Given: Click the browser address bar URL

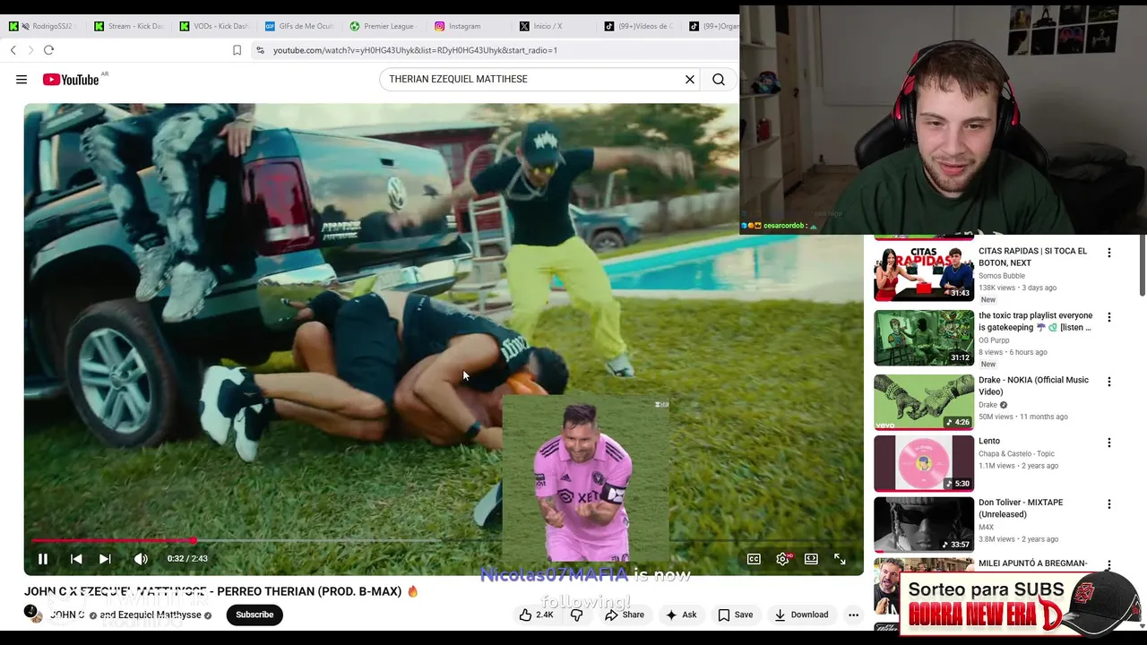Looking at the screenshot, I should pos(415,50).
